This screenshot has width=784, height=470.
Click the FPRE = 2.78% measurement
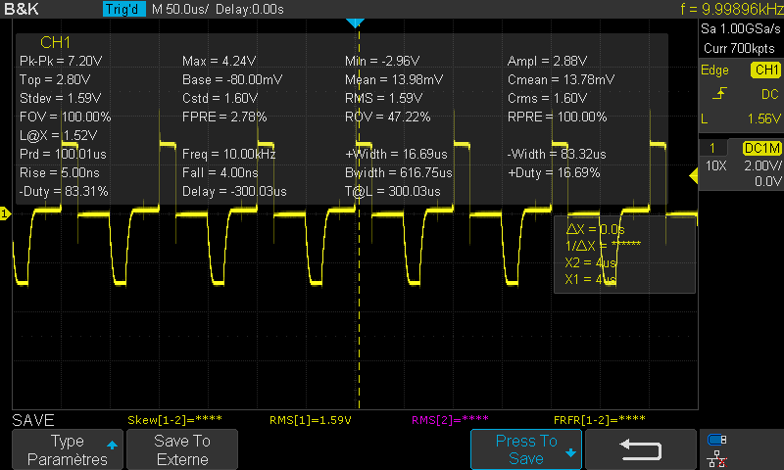tap(224, 117)
